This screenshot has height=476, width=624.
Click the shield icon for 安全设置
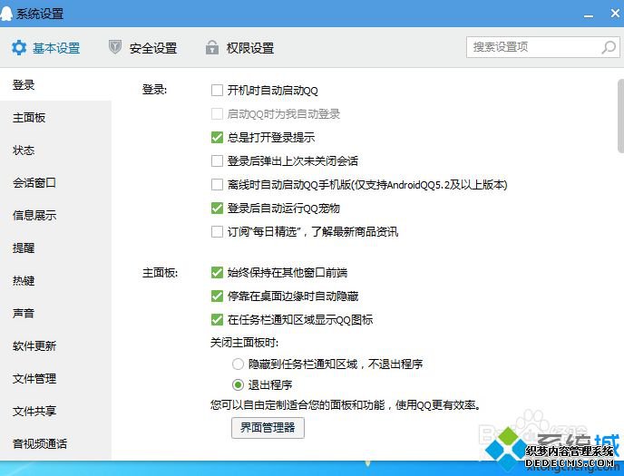[x=115, y=47]
